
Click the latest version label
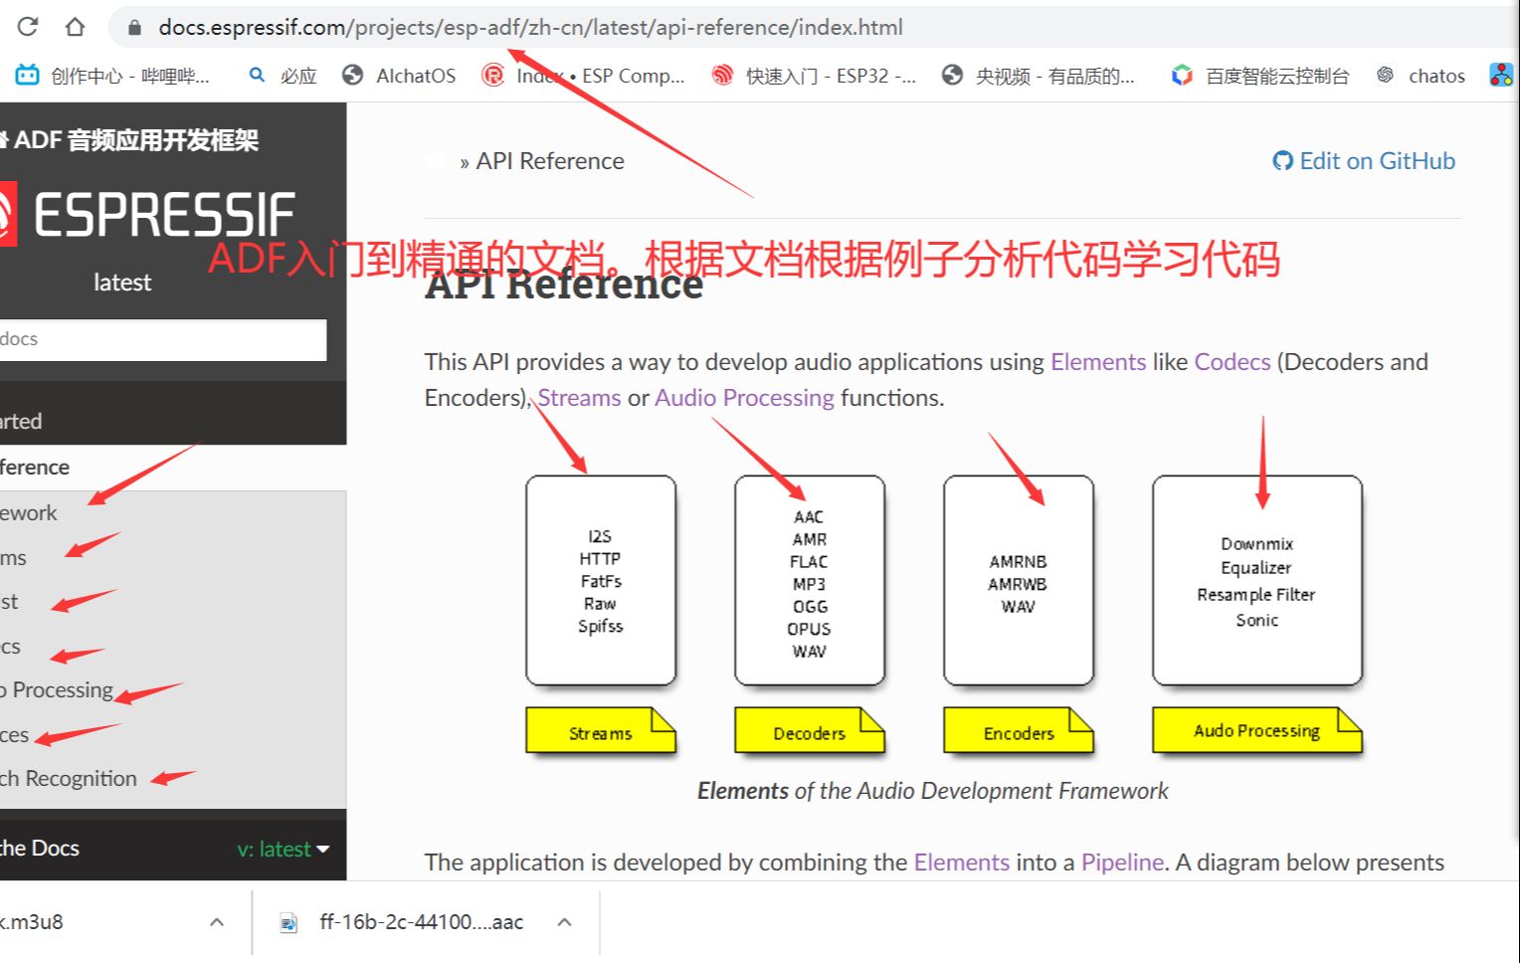[x=122, y=283]
